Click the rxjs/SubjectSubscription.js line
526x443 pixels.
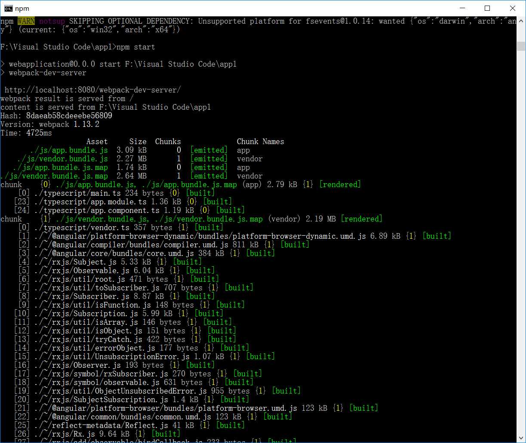tap(131, 400)
